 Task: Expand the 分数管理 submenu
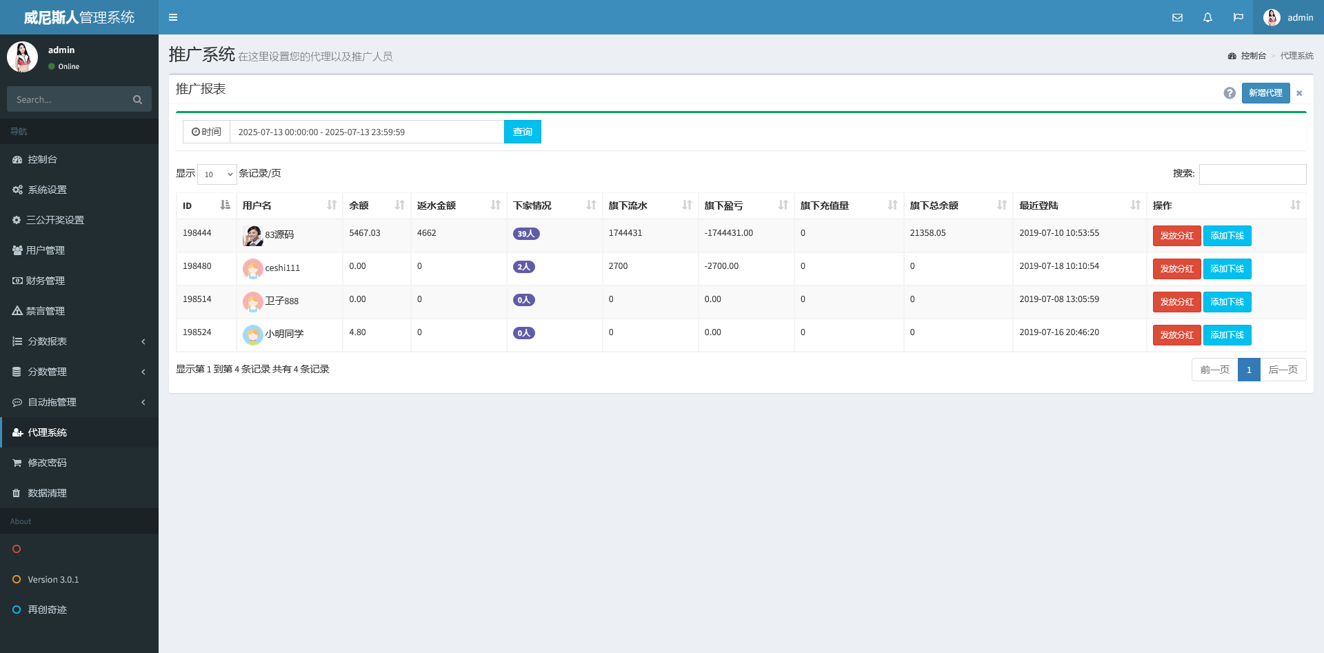click(x=79, y=372)
